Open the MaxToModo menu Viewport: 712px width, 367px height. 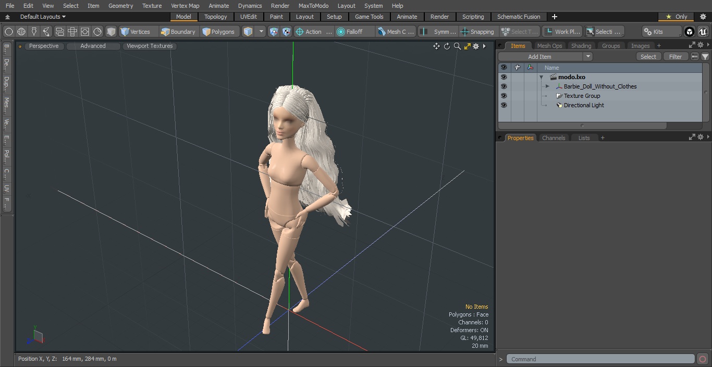[x=313, y=6]
